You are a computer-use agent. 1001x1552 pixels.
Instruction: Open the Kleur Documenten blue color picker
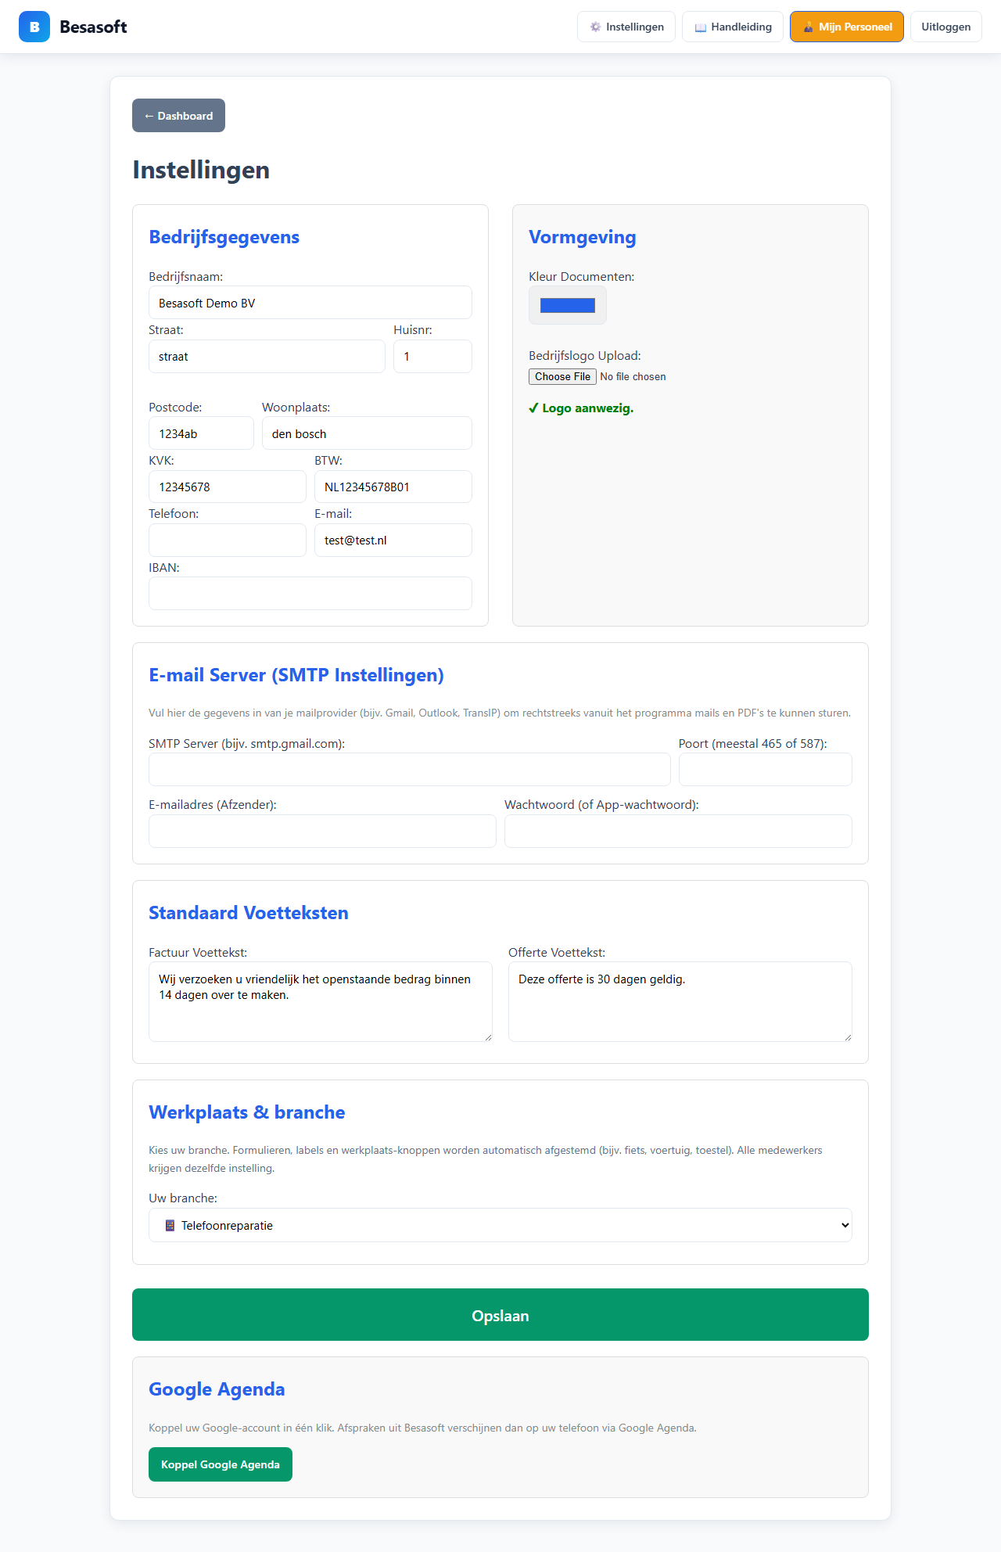coord(568,305)
